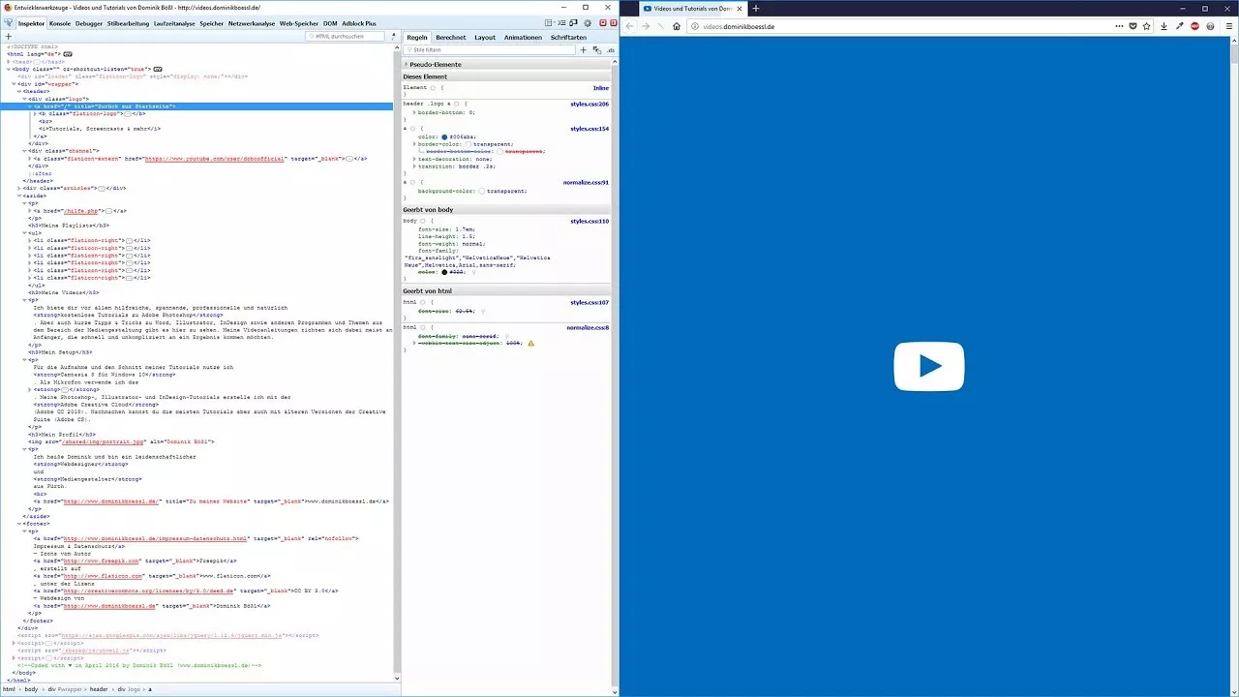Open the Berechnet tab in sidebar

450,37
